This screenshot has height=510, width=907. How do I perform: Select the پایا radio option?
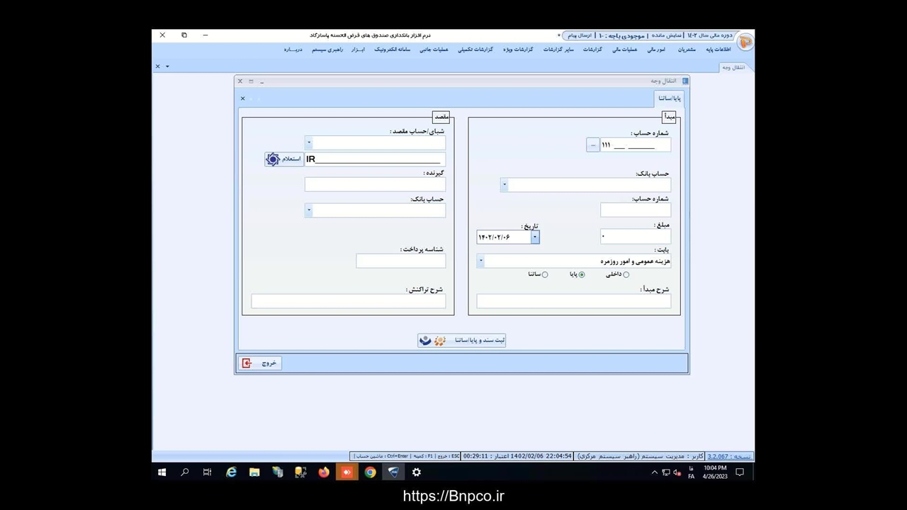[582, 275]
